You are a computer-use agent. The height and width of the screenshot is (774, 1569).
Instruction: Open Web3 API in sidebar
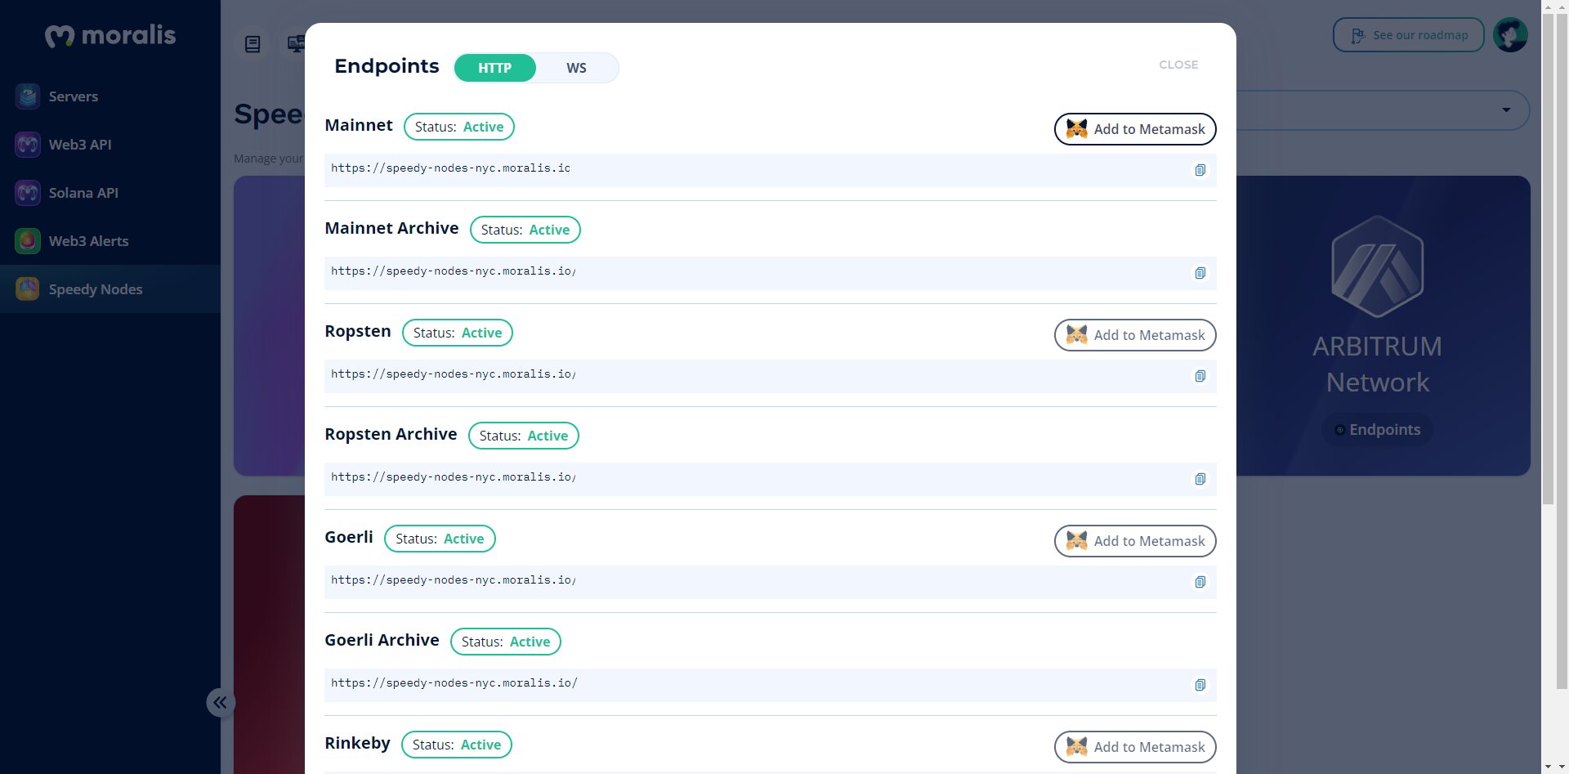110,145
